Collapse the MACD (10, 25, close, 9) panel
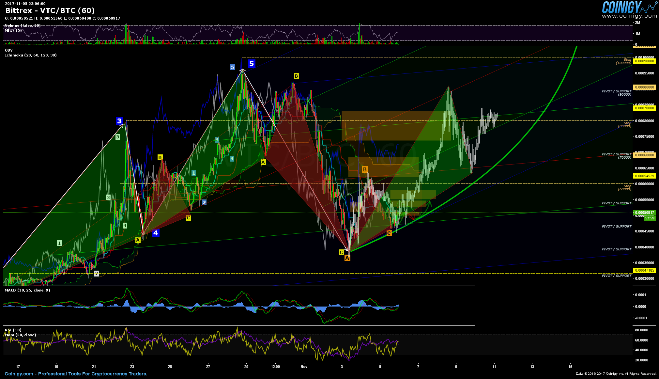659x379 pixels. click(x=27, y=290)
